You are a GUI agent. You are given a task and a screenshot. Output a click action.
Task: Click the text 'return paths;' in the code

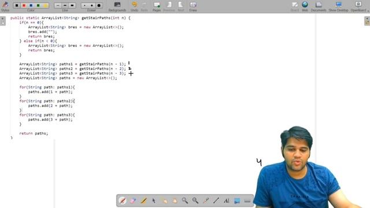(34, 133)
